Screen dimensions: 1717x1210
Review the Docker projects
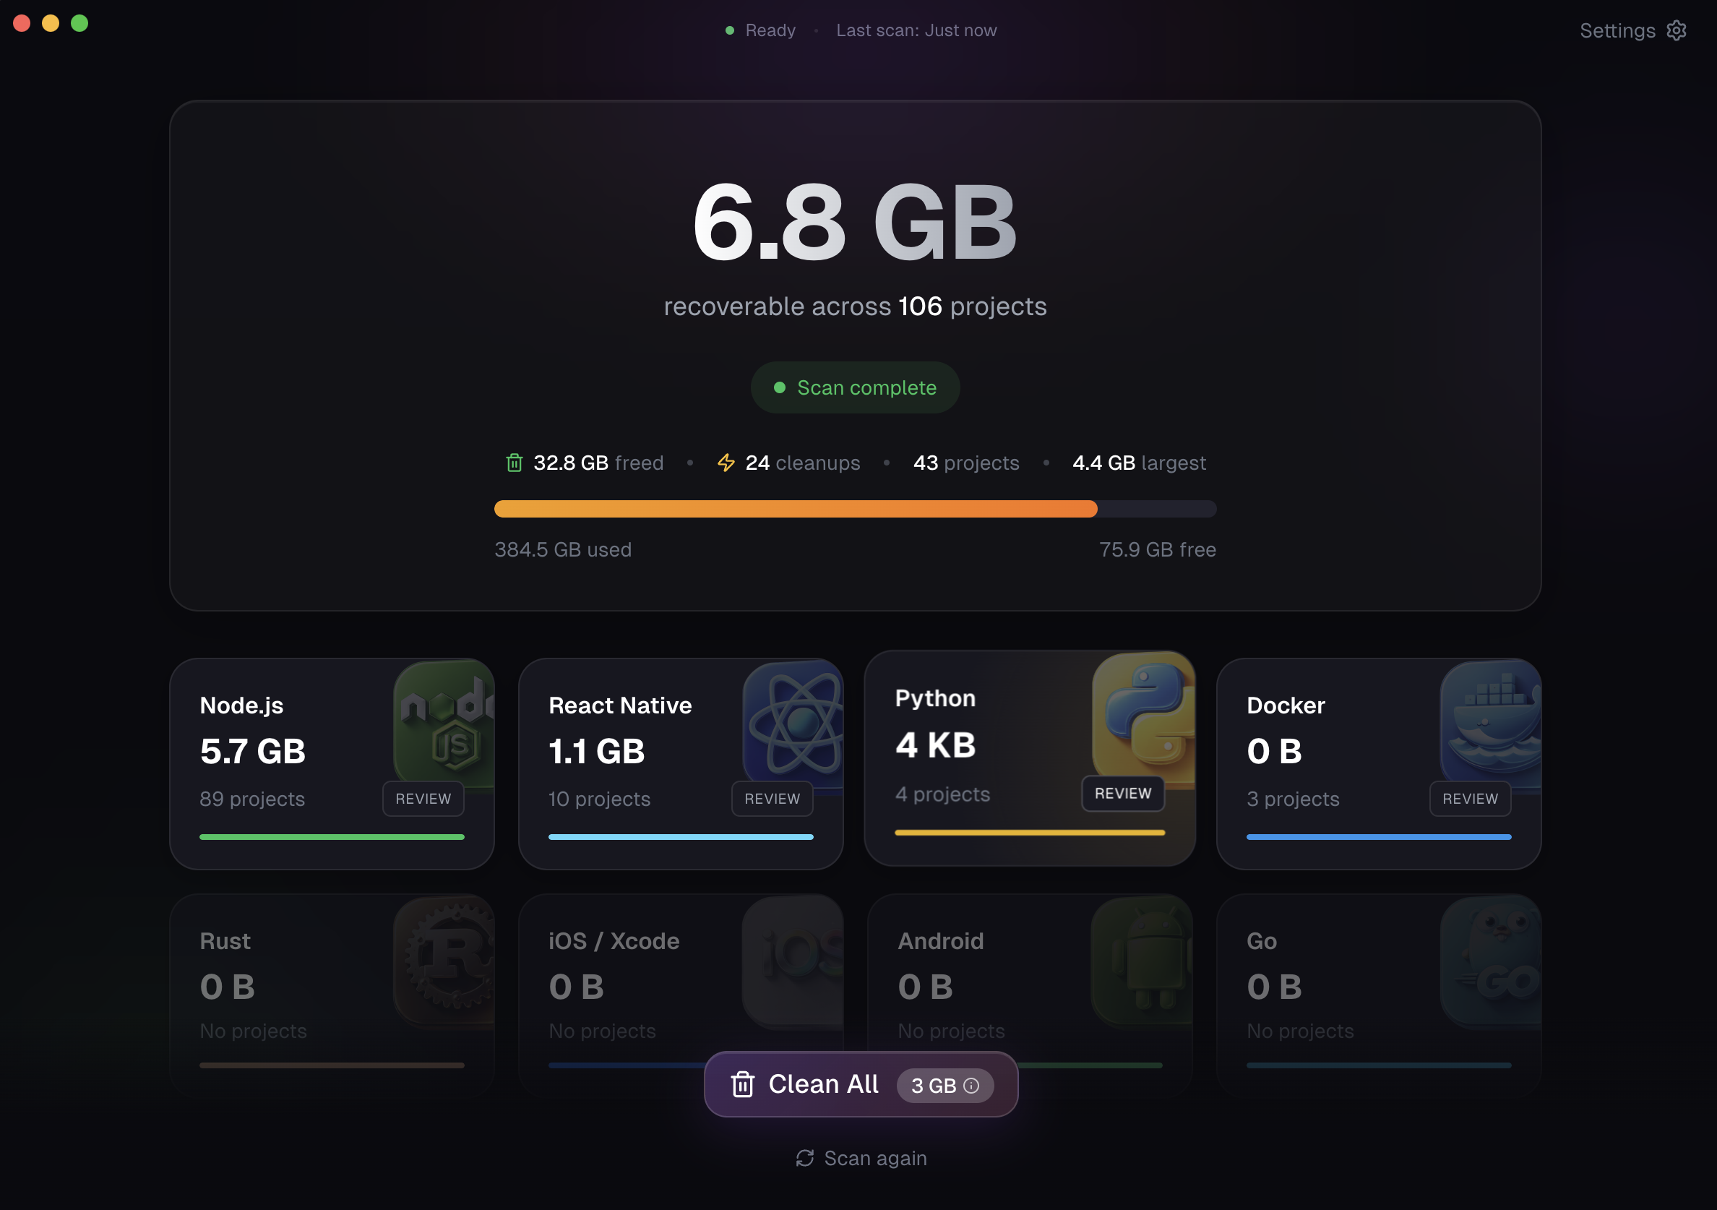tap(1469, 799)
